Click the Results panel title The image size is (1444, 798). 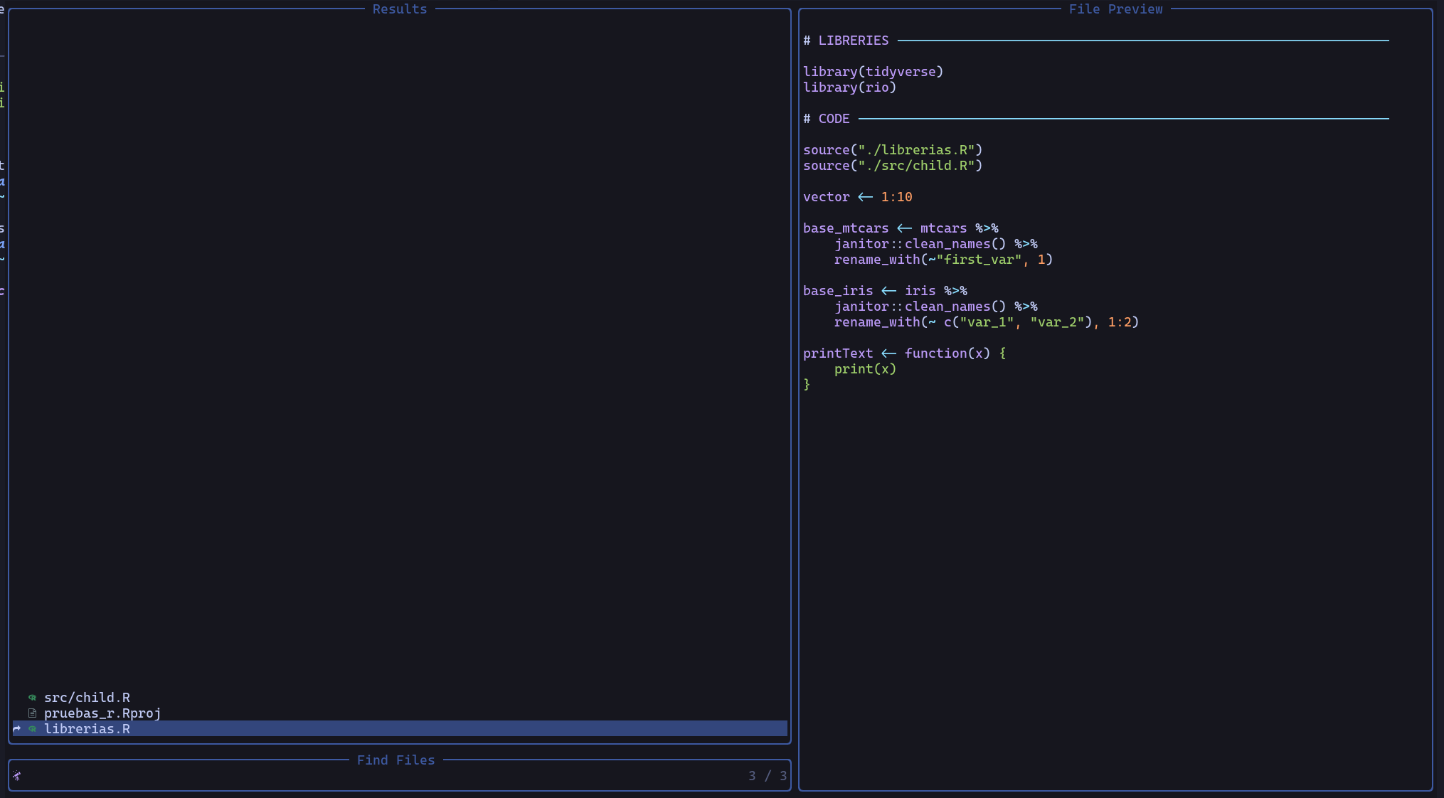click(399, 9)
